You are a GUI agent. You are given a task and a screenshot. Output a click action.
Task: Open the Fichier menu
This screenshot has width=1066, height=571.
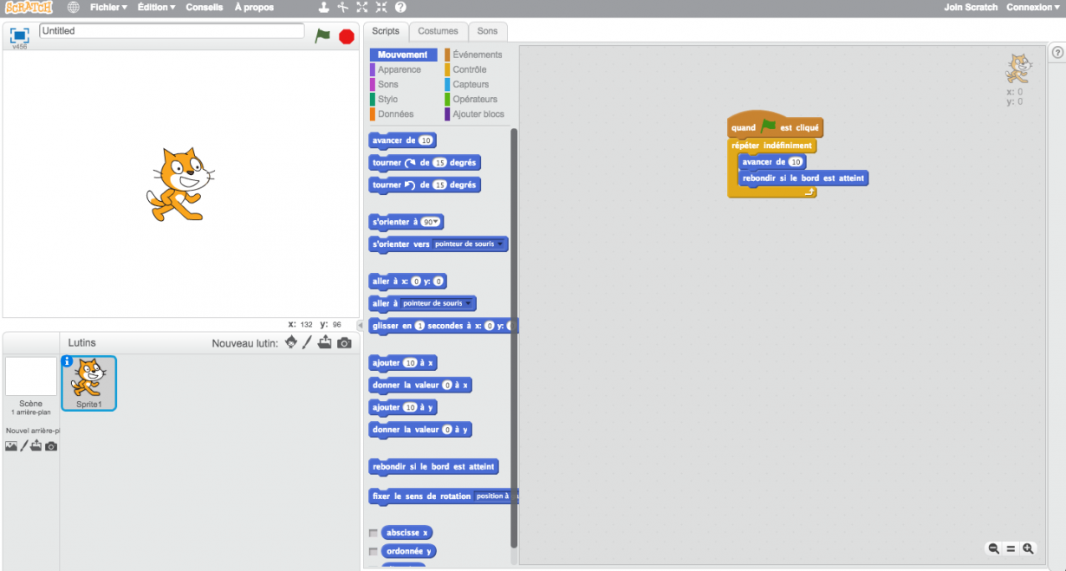pos(108,7)
